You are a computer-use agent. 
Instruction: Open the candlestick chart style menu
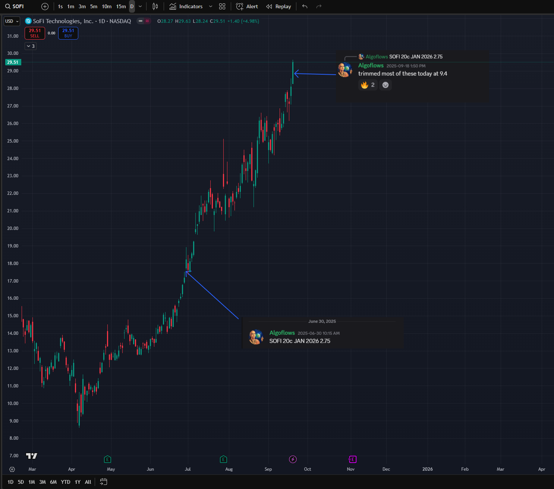155,6
